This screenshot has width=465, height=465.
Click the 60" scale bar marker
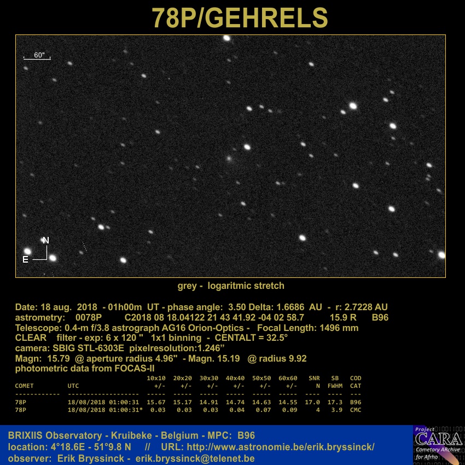[37, 56]
